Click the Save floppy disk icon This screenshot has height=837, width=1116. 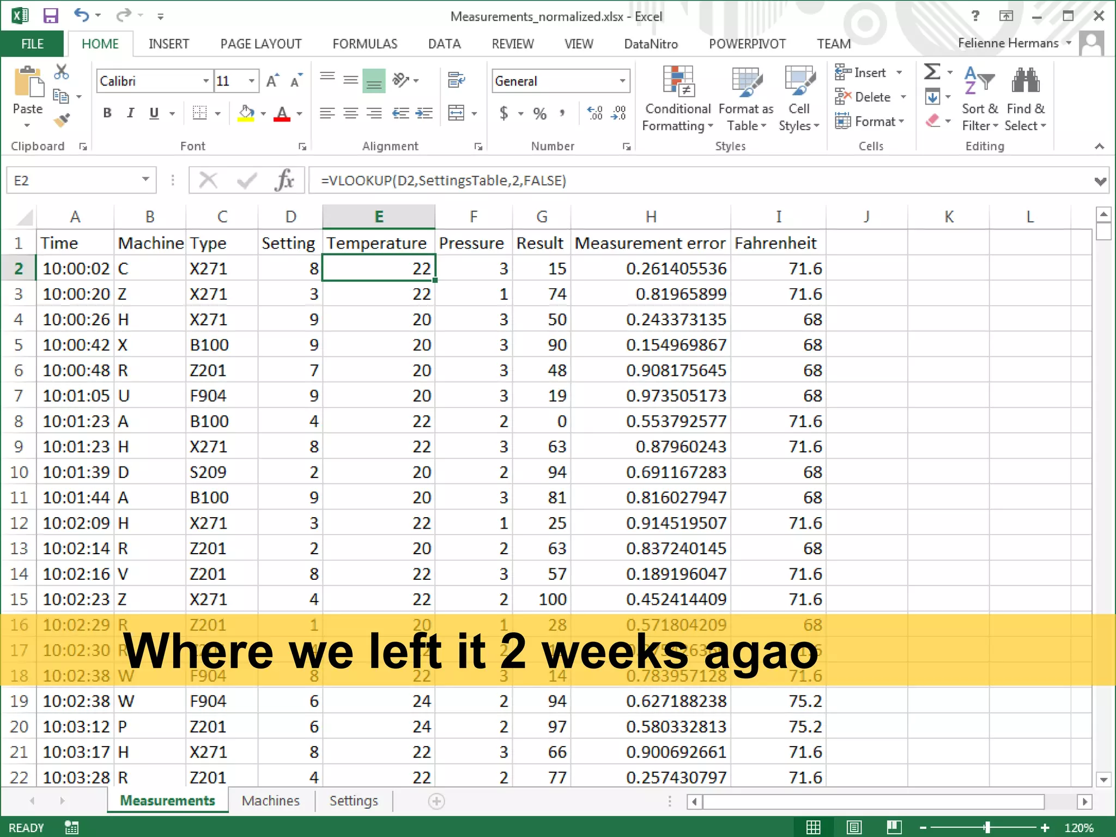click(x=51, y=15)
